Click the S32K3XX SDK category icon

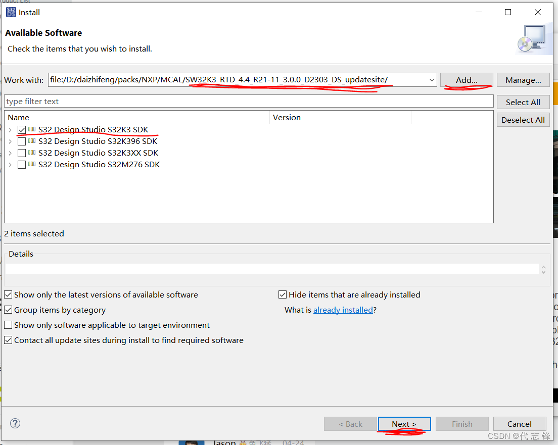click(32, 153)
